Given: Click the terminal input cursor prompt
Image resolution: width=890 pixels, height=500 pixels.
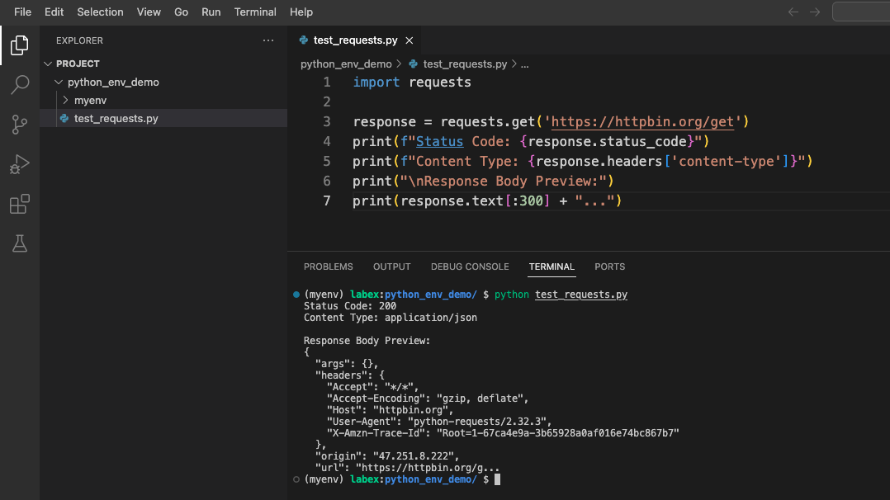Looking at the screenshot, I should pos(497,479).
